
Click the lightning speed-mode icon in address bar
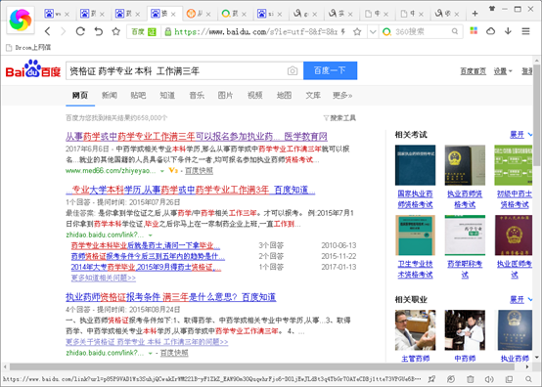[x=343, y=31]
